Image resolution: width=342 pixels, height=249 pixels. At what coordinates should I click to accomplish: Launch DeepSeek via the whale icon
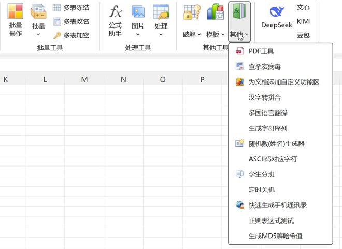pyautogui.click(x=277, y=11)
